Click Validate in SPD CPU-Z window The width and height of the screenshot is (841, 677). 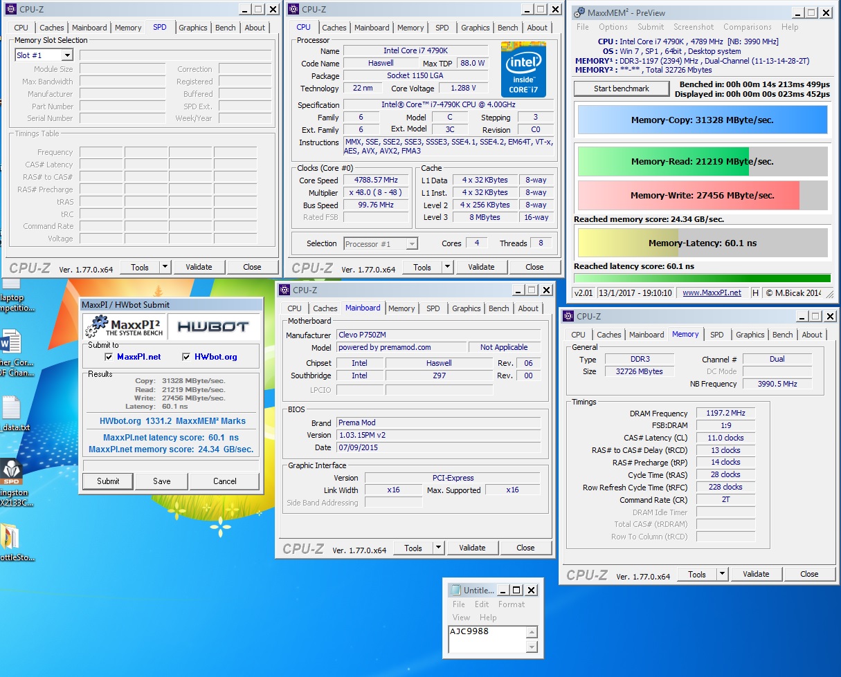tap(199, 267)
